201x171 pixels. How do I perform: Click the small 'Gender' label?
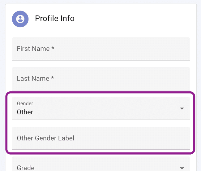tap(25, 103)
